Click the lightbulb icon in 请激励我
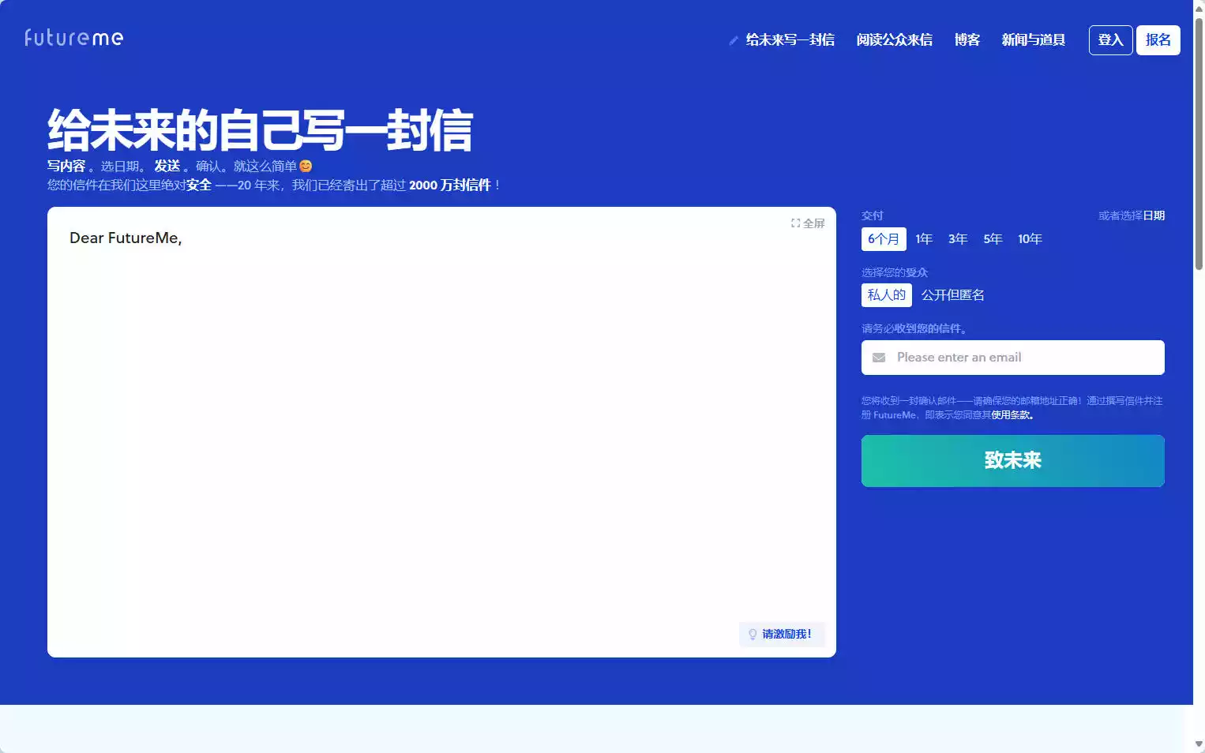Screen dimensions: 1205x753 pos(753,634)
